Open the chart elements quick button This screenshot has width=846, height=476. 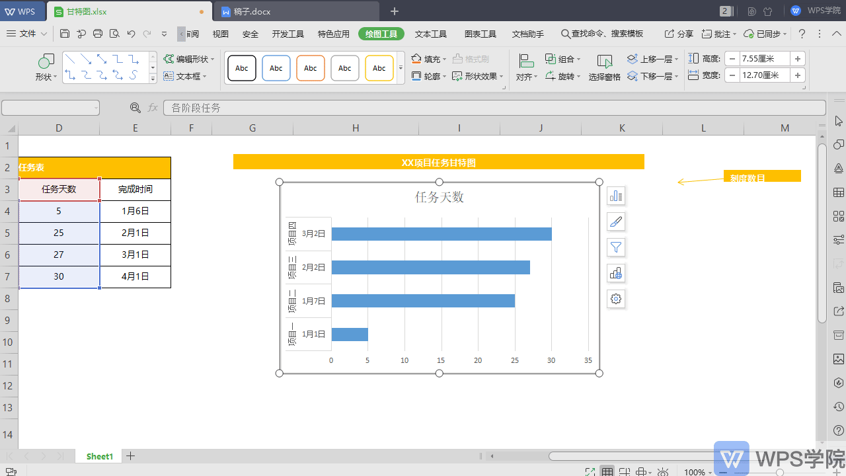coord(616,196)
